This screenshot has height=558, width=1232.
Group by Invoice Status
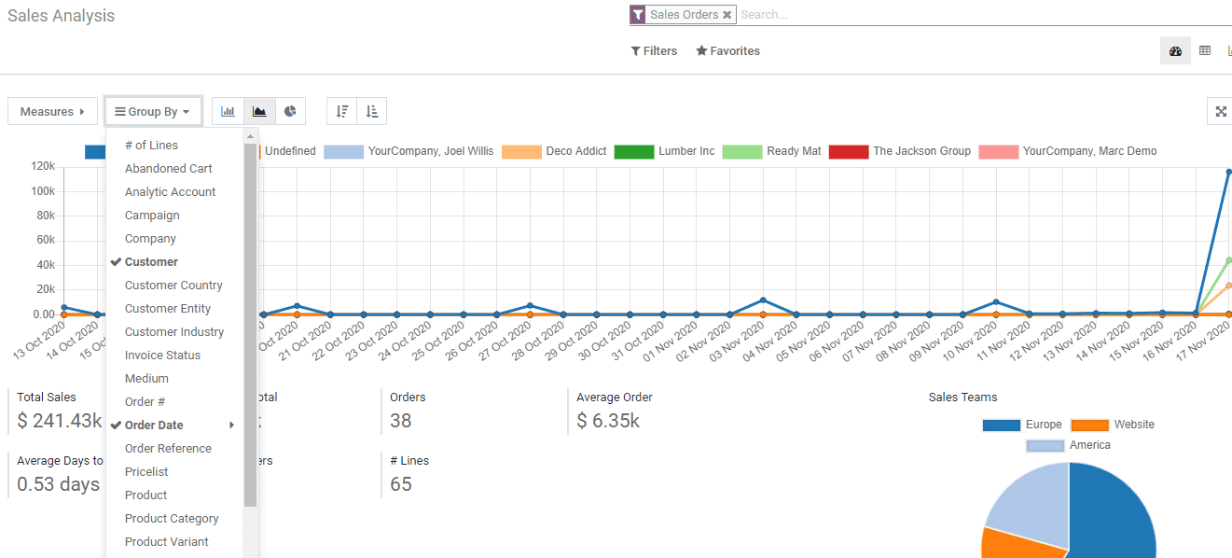click(x=162, y=356)
